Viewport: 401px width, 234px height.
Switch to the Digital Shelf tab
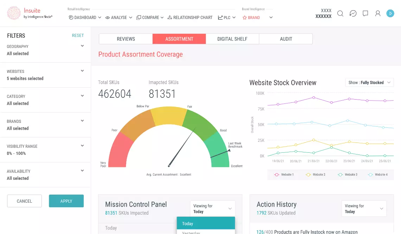233,39
